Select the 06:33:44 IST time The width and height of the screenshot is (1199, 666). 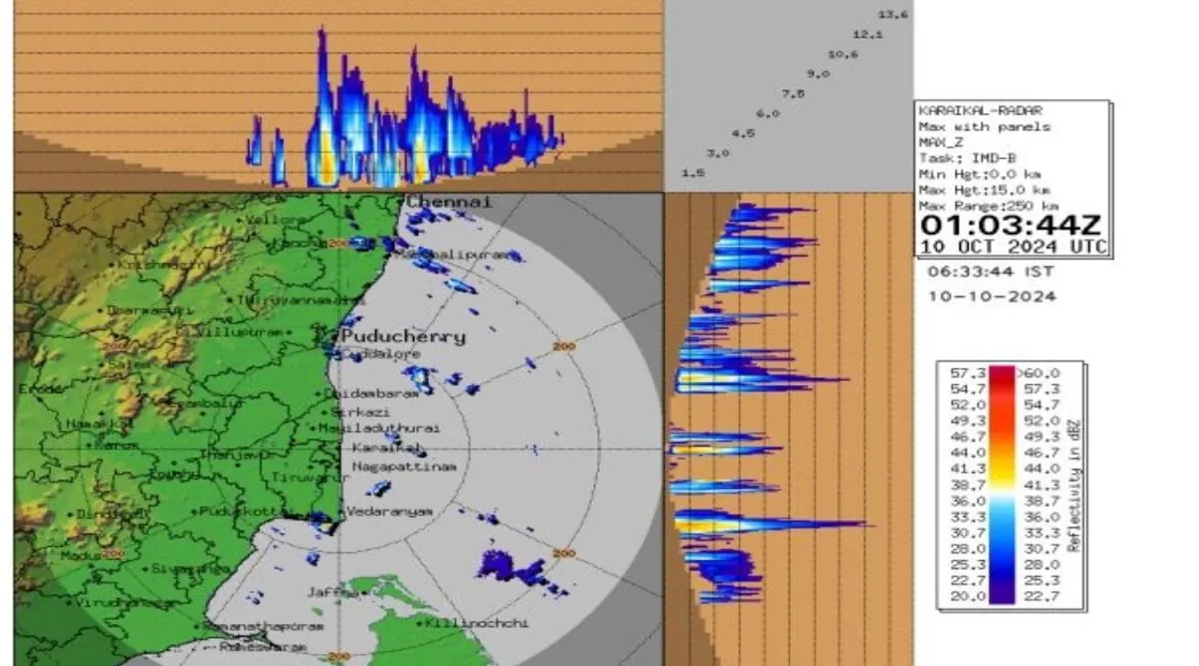point(991,272)
